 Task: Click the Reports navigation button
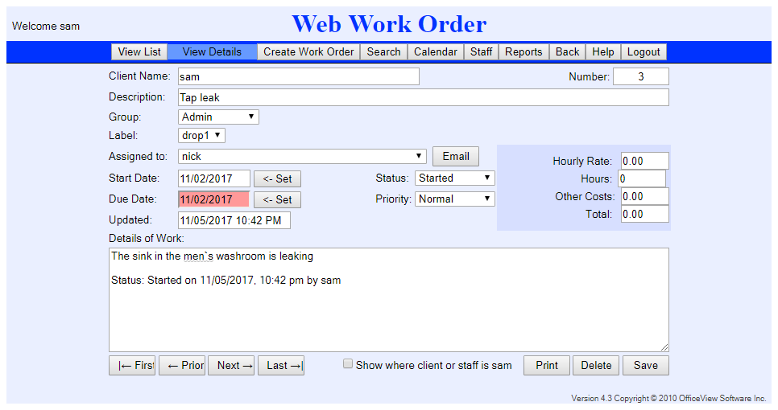pyautogui.click(x=523, y=51)
